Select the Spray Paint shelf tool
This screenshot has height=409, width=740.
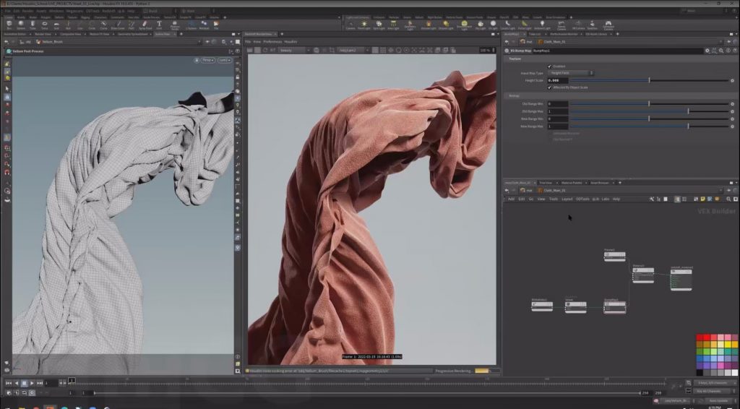pyautogui.click(x=145, y=25)
